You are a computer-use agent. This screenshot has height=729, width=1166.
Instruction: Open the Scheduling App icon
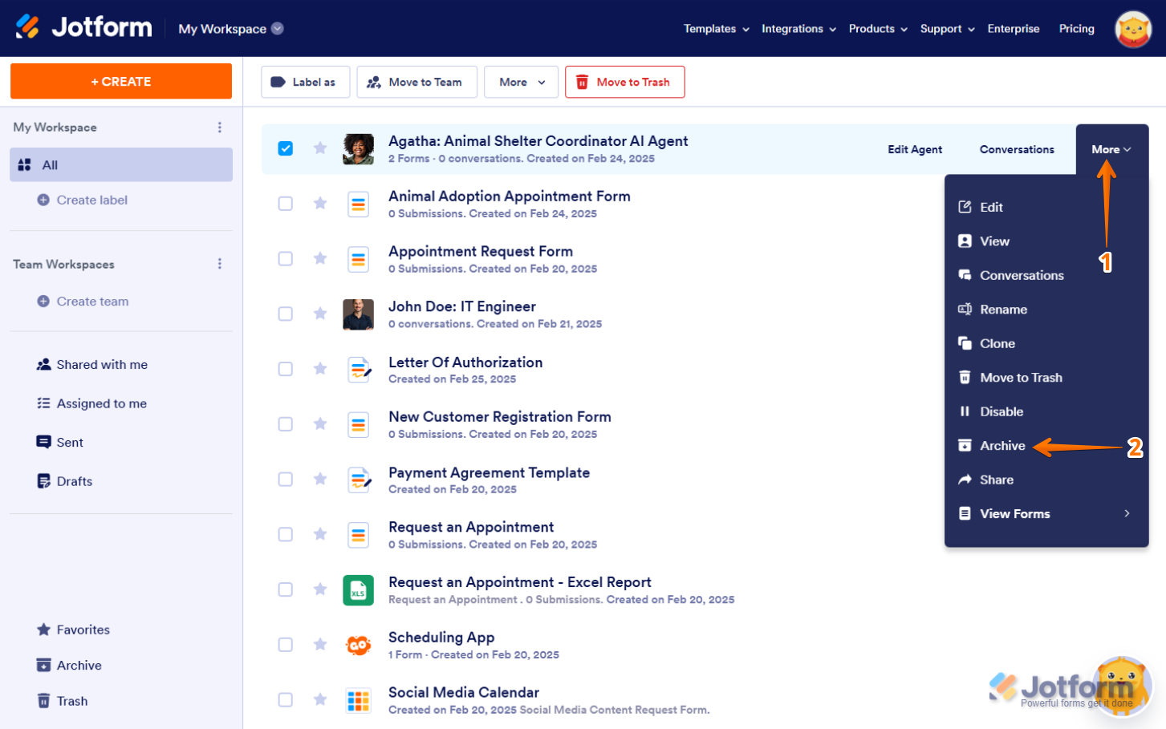pyautogui.click(x=358, y=646)
